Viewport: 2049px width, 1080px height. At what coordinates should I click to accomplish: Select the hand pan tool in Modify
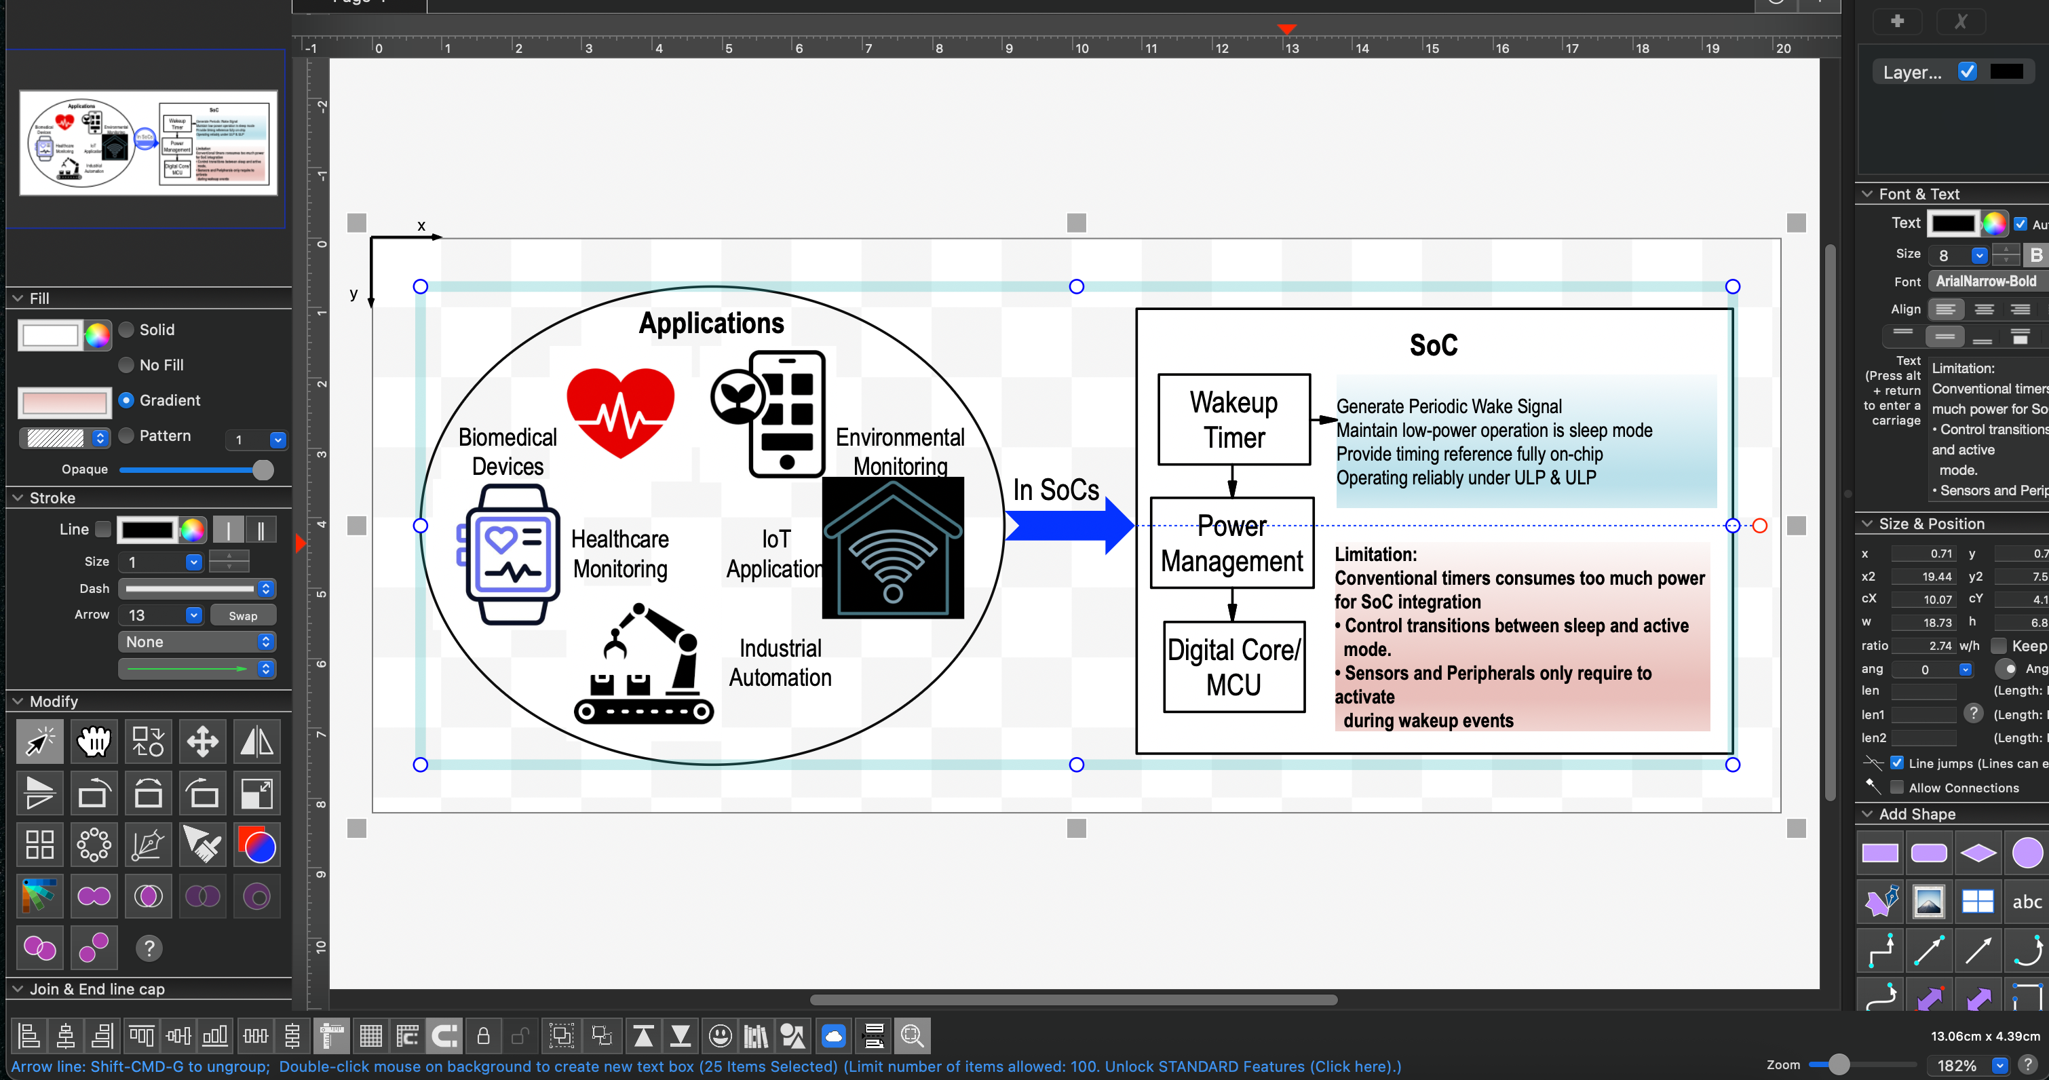click(x=94, y=741)
